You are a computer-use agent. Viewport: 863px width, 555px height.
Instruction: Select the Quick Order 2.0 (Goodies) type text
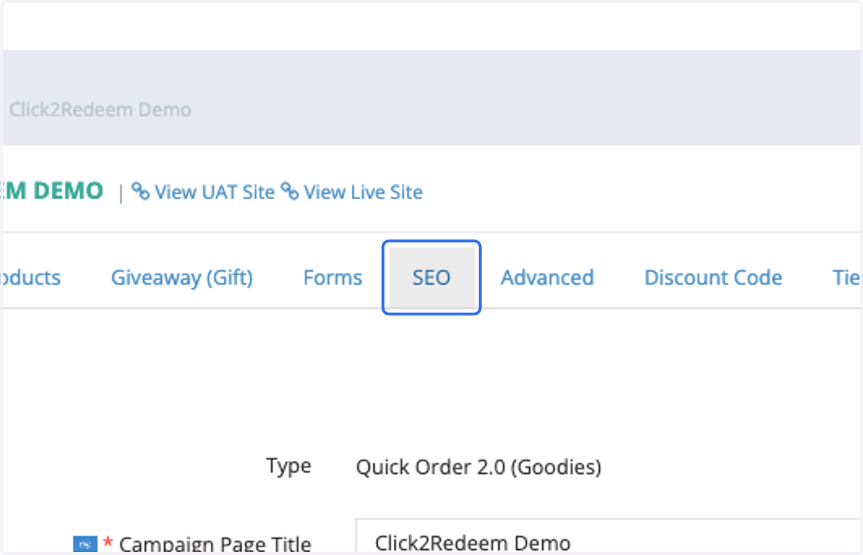478,467
